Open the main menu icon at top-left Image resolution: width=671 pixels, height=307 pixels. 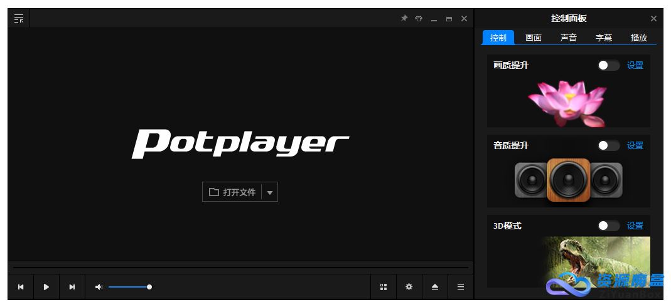coord(19,18)
